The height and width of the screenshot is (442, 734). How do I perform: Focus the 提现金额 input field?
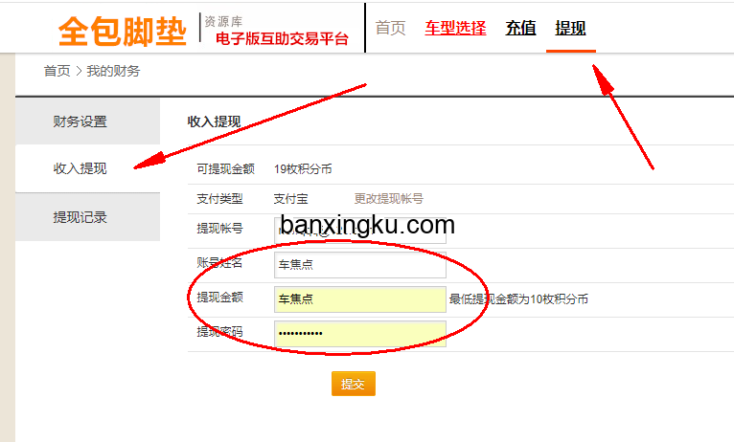(360, 299)
